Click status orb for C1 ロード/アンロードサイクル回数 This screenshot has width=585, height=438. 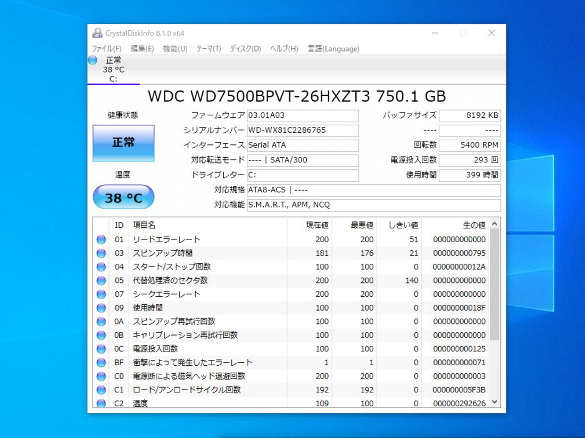[101, 390]
